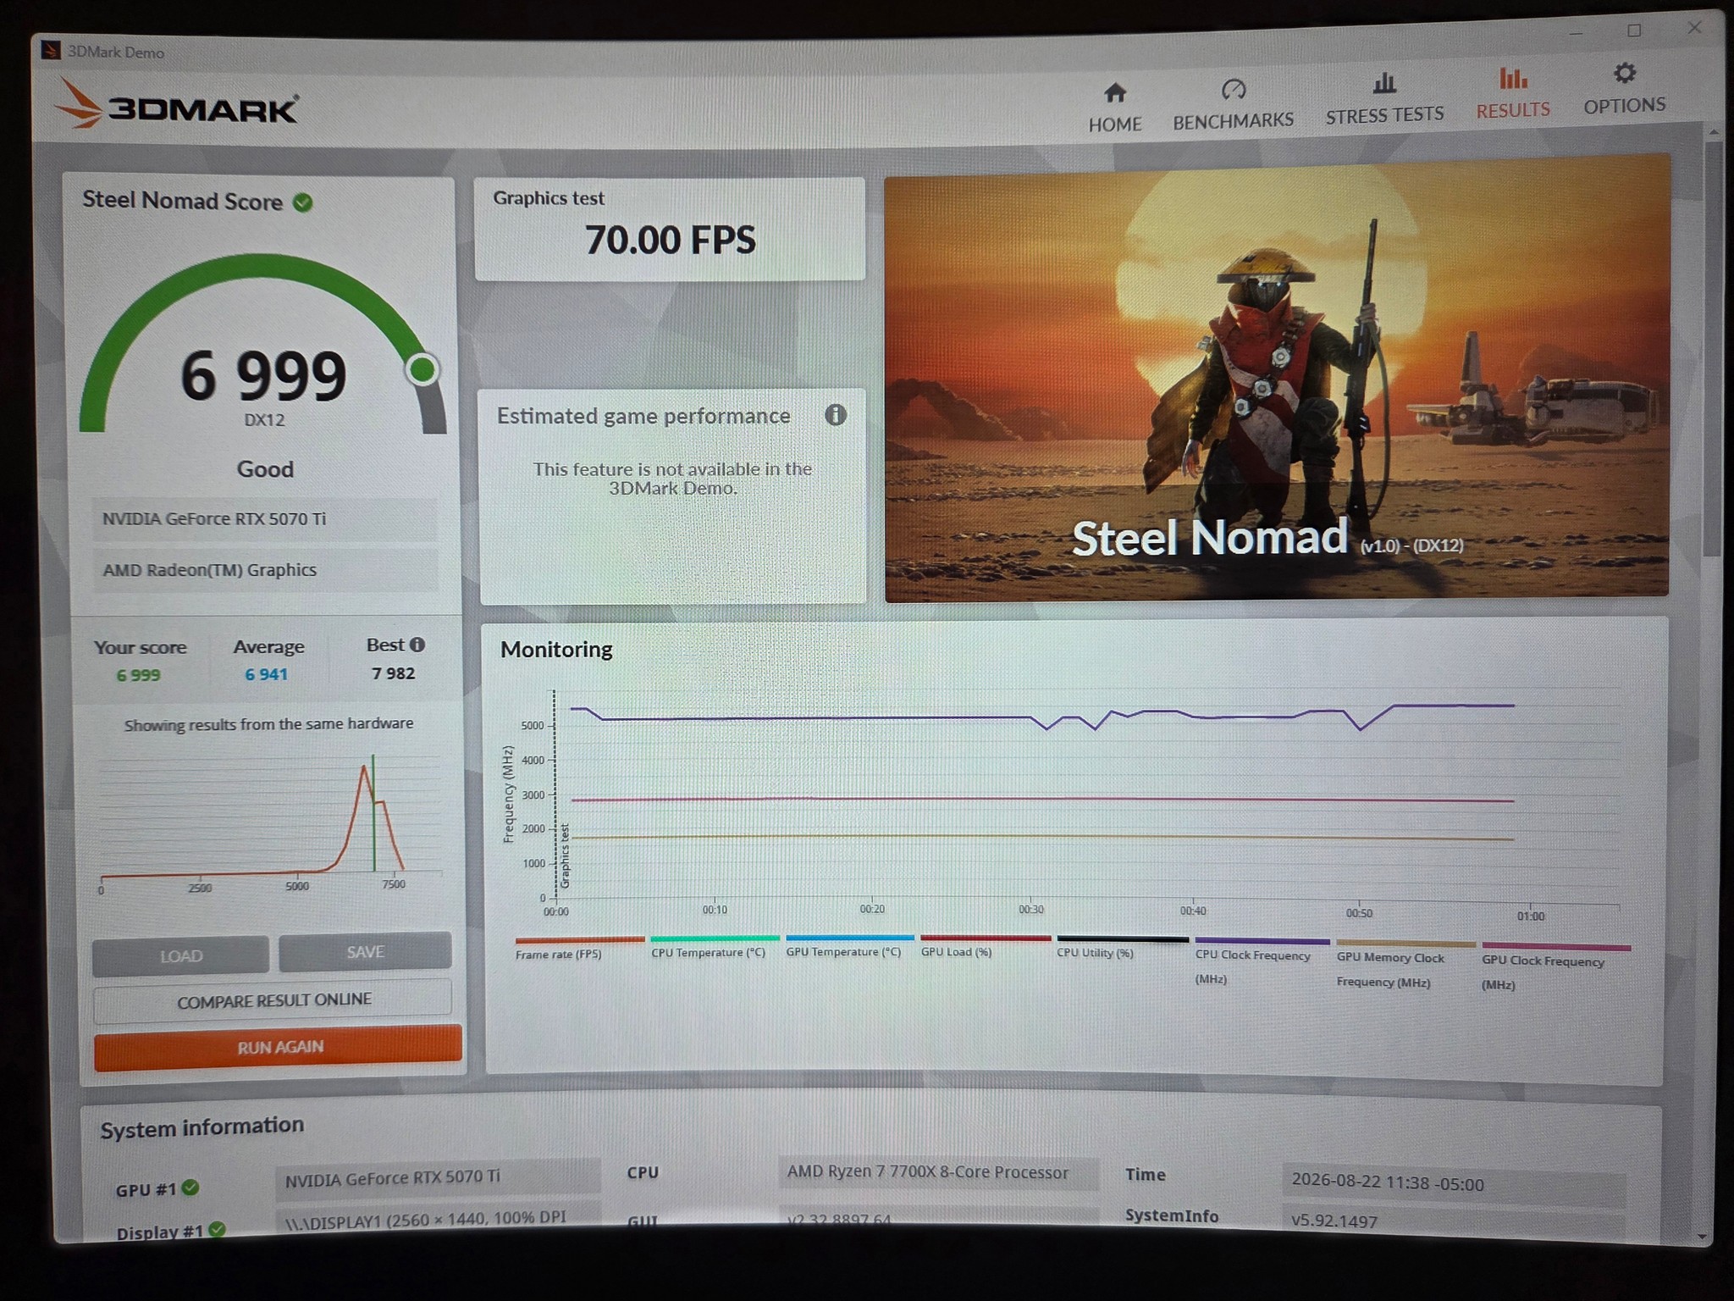The image size is (1734, 1301).
Task: Click the Steel Nomad artwork thumbnail
Action: coord(1276,377)
